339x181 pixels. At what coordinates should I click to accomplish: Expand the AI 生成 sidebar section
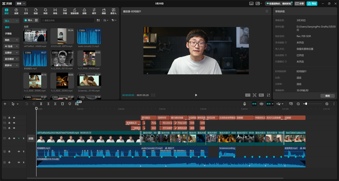[11, 46]
